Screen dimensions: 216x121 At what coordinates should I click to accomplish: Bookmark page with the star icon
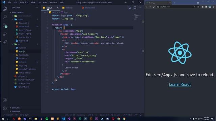tap(198, 7)
